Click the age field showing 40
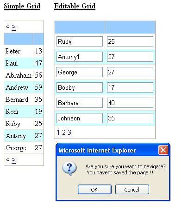Viewport: 182px width, 212px height. [130, 103]
